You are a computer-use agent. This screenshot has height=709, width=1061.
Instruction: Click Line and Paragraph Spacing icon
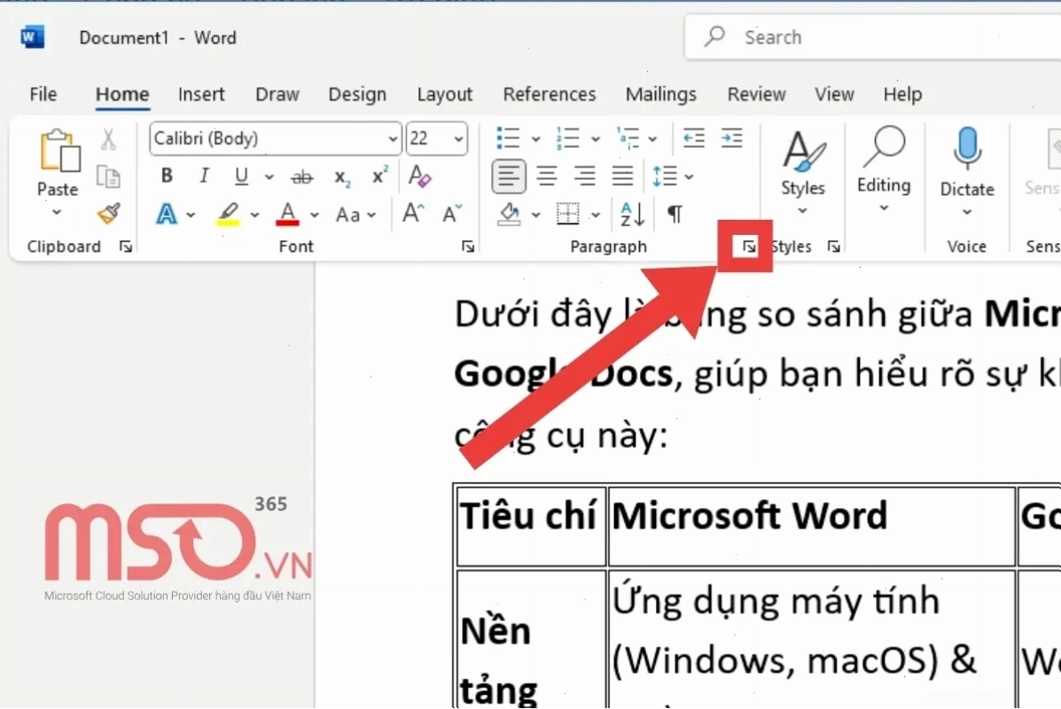tap(665, 176)
